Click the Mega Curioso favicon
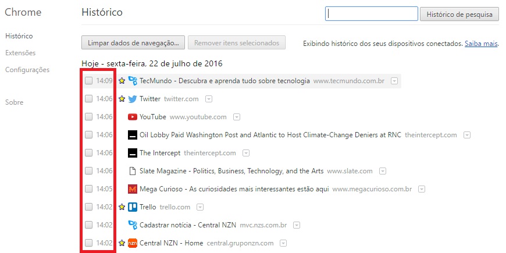 click(133, 189)
